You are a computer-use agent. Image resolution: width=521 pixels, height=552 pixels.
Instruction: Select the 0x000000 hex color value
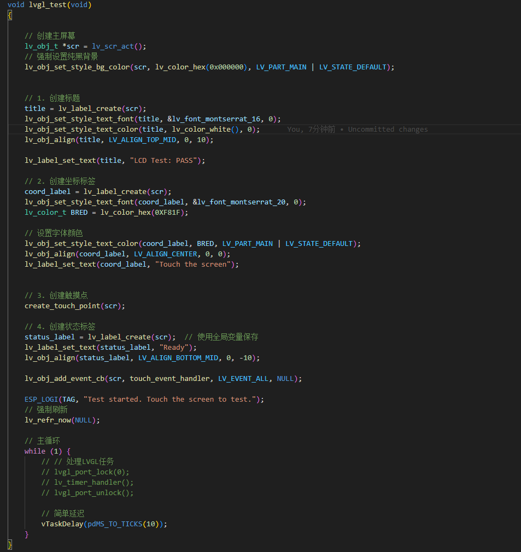[x=226, y=67]
